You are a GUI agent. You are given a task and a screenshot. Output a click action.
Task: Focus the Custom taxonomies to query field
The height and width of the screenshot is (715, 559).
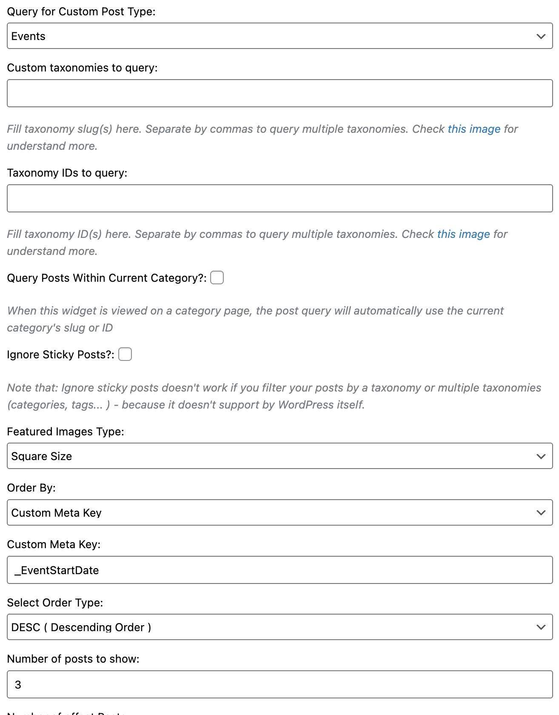point(279,93)
